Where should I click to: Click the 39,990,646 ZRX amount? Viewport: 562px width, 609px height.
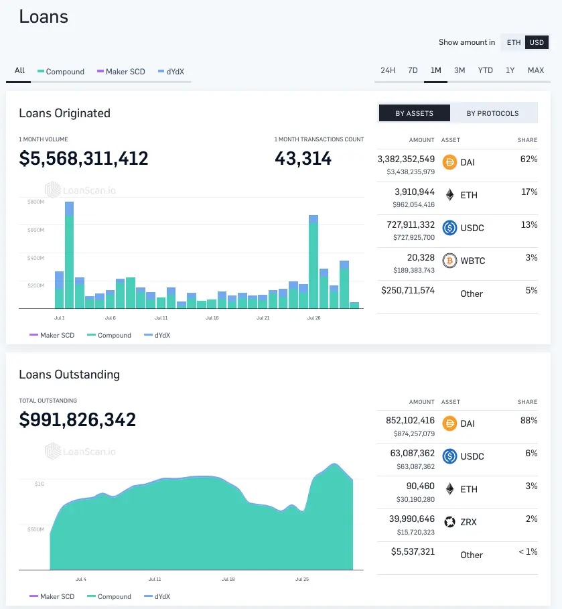click(412, 519)
